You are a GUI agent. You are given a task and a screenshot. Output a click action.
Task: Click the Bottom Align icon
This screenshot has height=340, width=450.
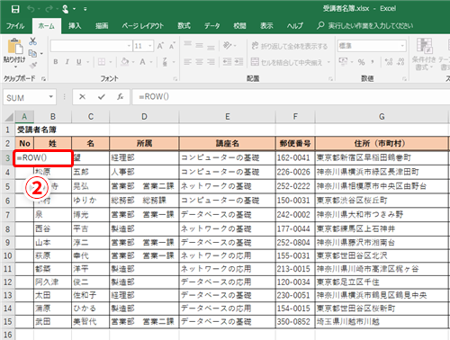tap(211, 47)
